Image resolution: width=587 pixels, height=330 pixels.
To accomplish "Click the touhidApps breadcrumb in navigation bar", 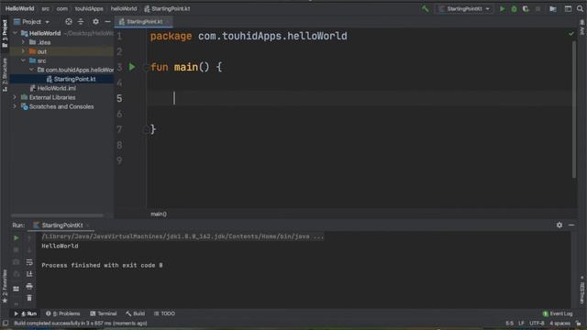I will [89, 8].
